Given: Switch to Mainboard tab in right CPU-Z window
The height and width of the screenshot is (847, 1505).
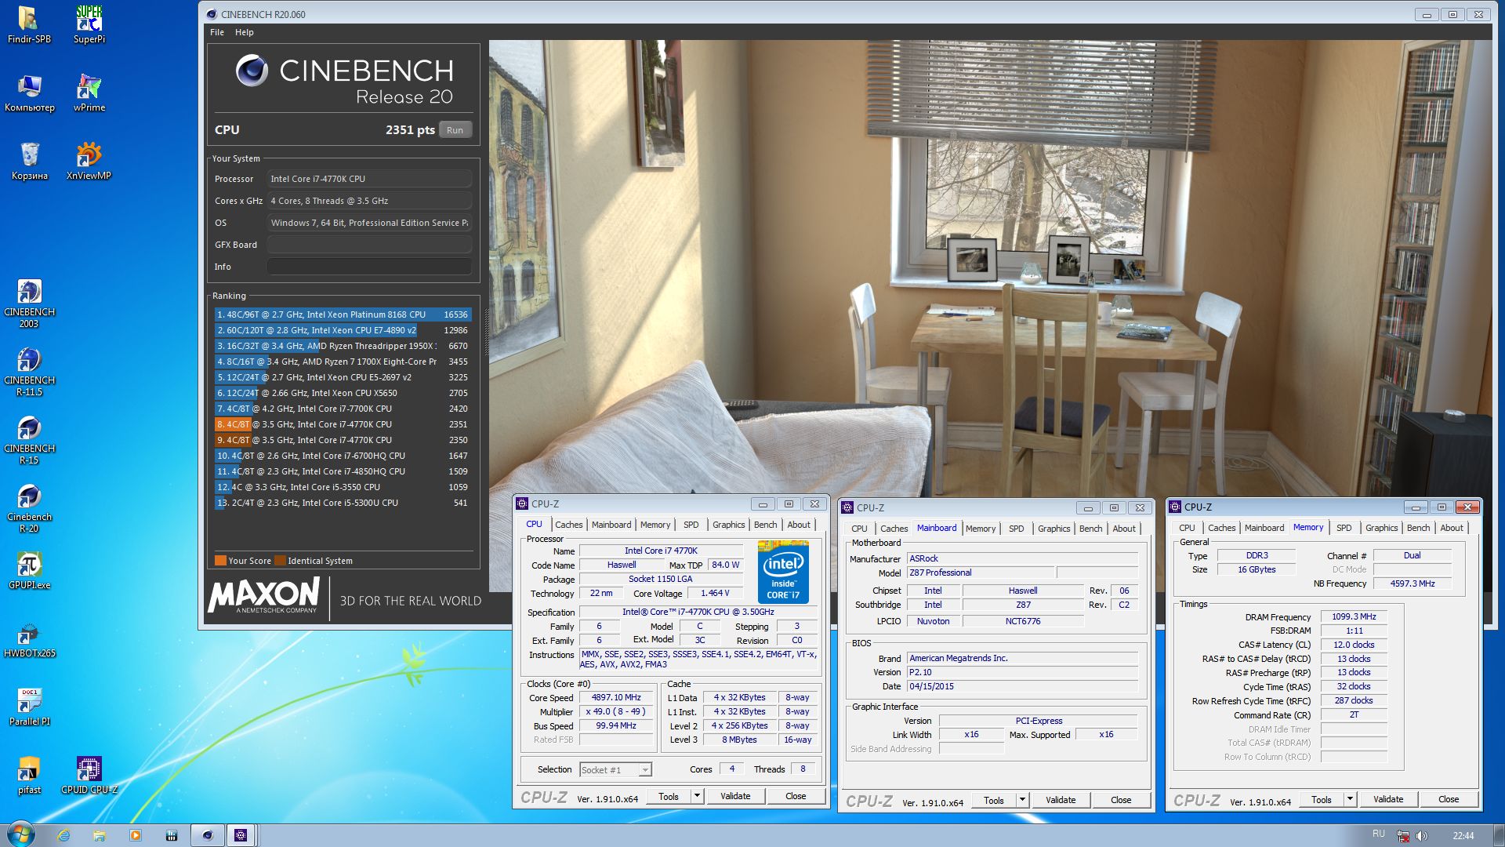Looking at the screenshot, I should coord(1264,528).
